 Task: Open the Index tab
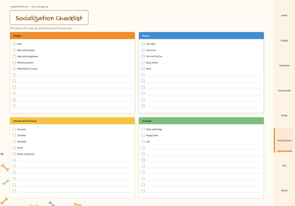(284, 16)
